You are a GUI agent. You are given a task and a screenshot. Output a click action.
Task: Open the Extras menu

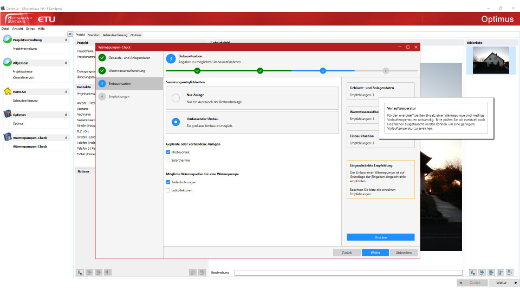[30, 28]
